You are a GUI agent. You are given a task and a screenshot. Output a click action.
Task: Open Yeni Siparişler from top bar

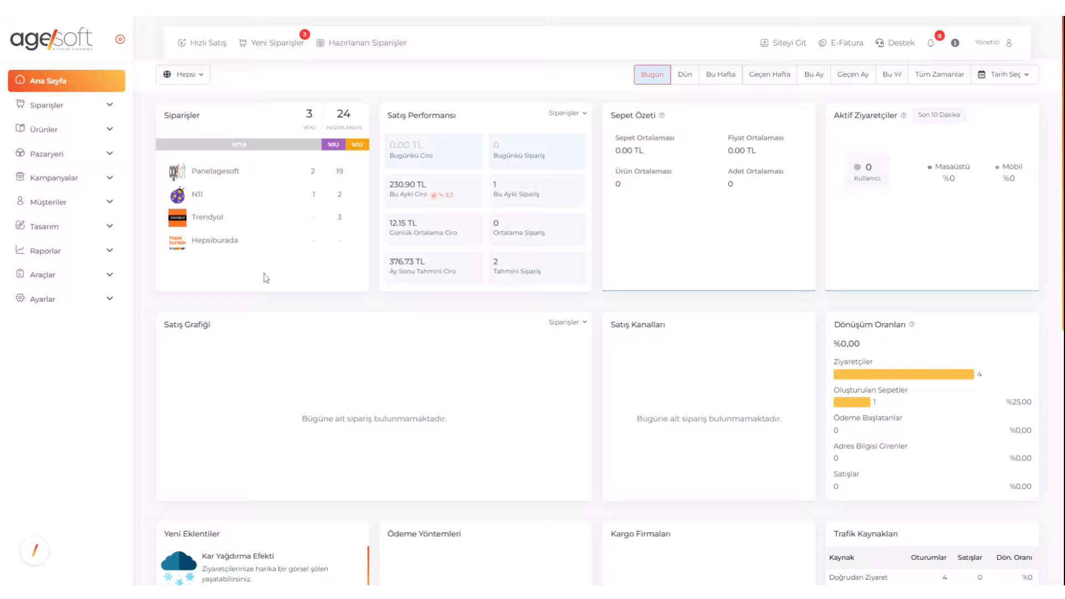pyautogui.click(x=272, y=43)
